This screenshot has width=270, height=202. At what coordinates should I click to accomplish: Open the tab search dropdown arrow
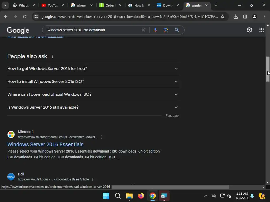[5, 5]
